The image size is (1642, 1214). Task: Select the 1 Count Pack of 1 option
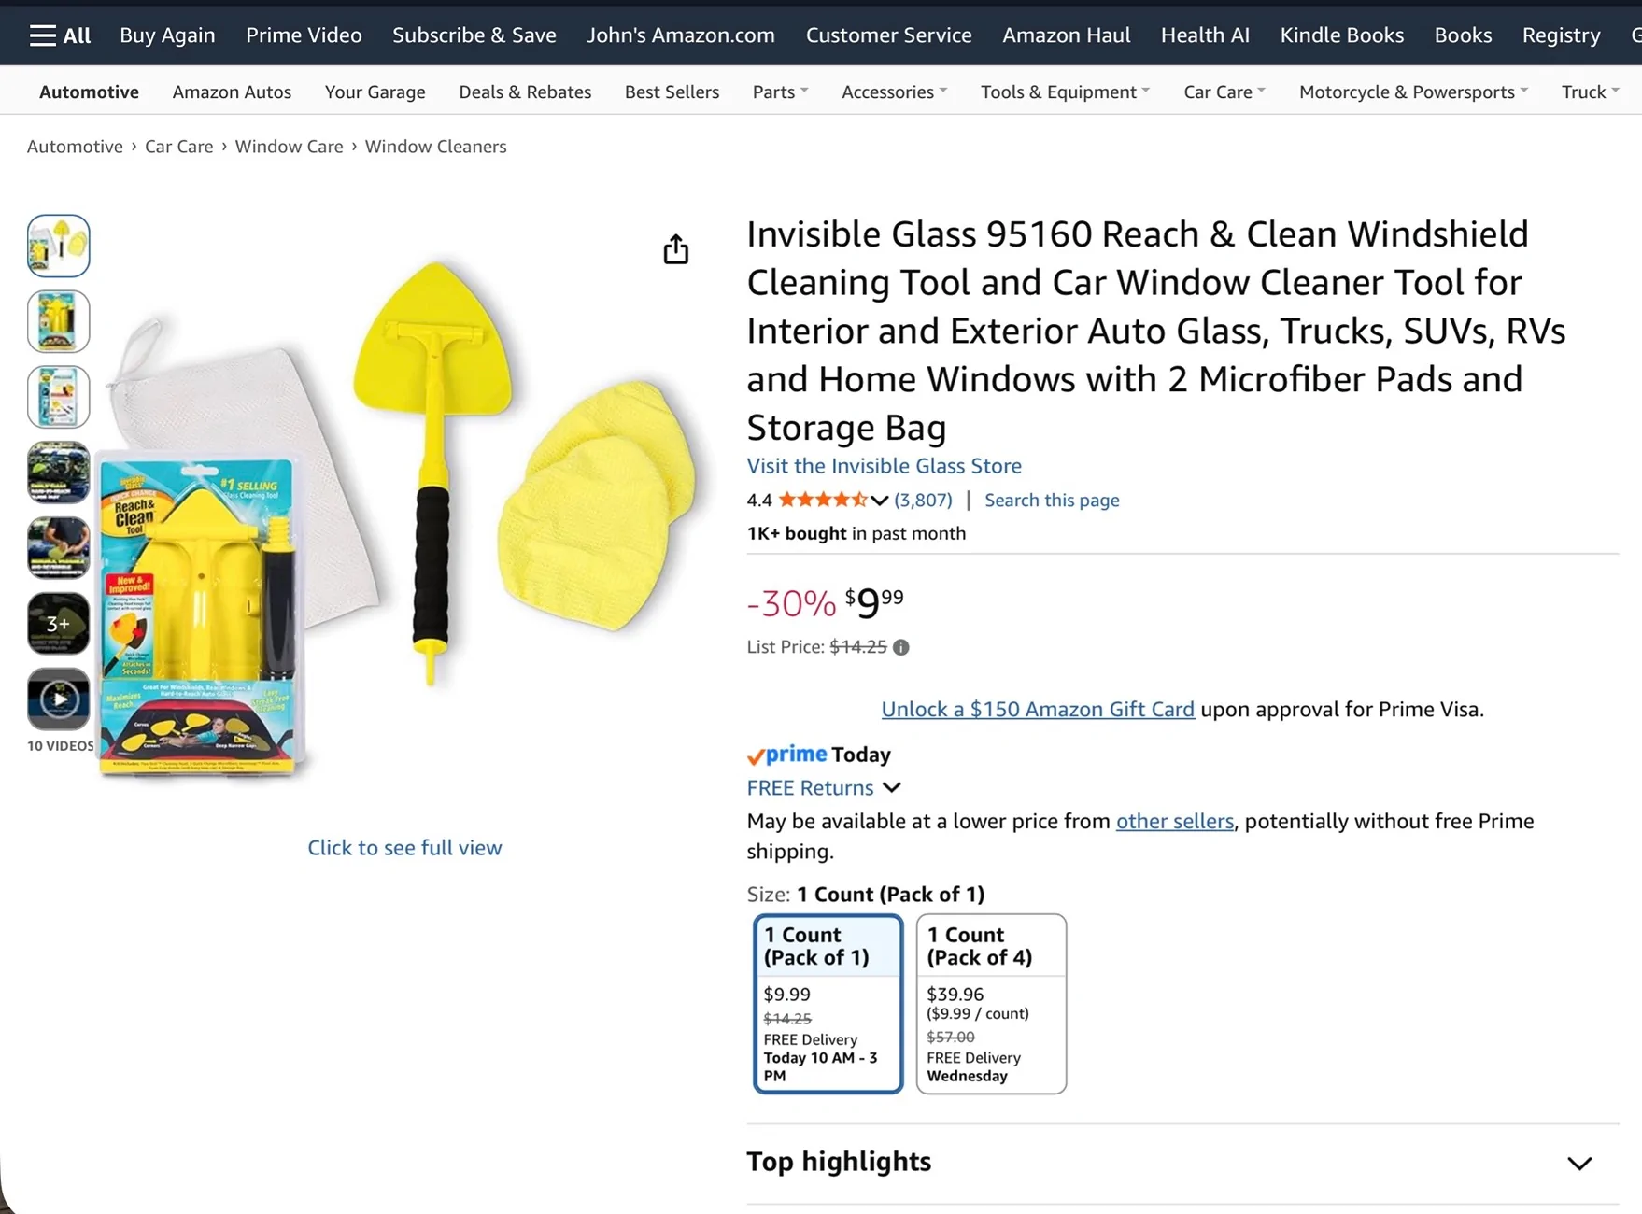pos(828,1004)
